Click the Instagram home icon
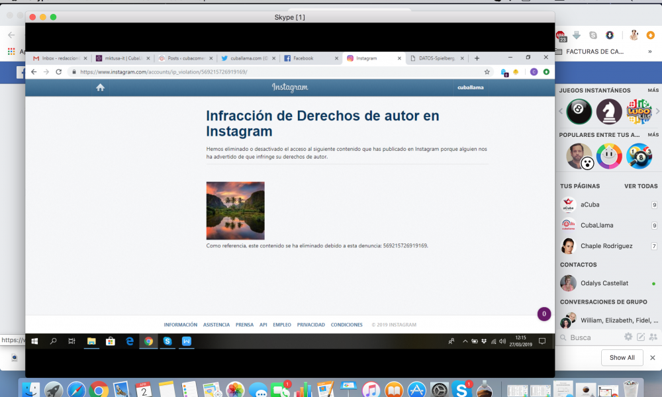The width and height of the screenshot is (662, 397). click(x=100, y=87)
